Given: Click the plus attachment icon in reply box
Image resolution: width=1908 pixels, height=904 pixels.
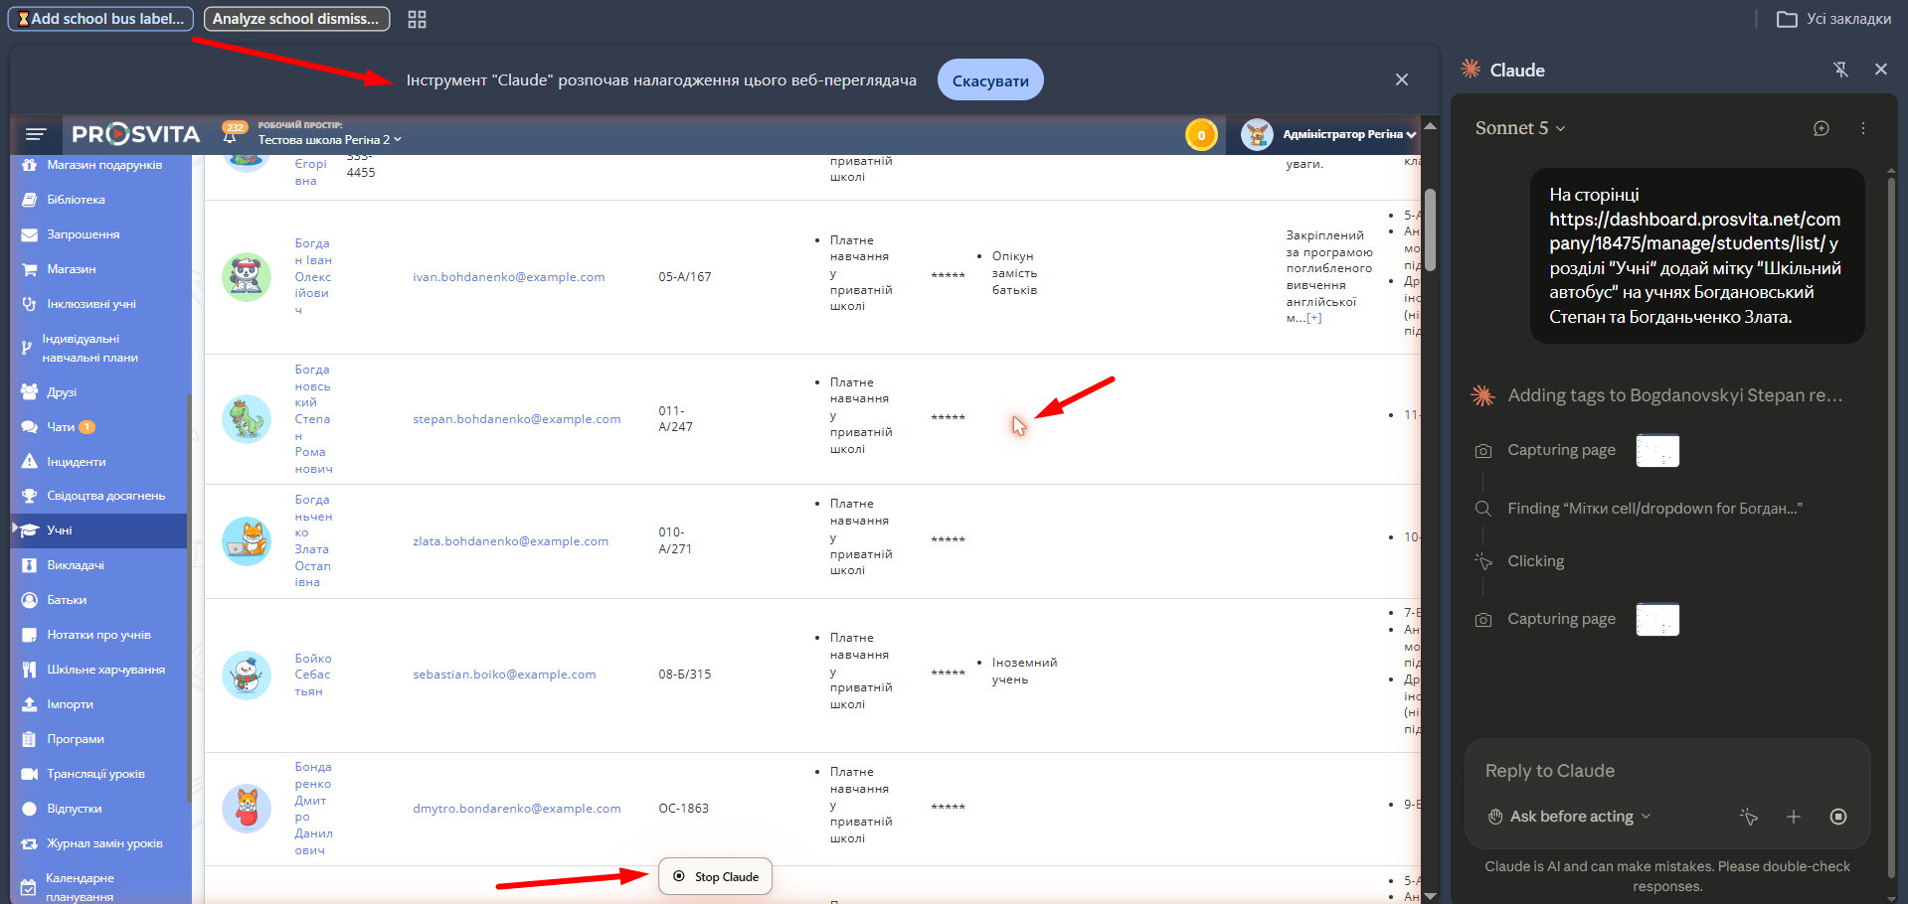Looking at the screenshot, I should tap(1794, 817).
